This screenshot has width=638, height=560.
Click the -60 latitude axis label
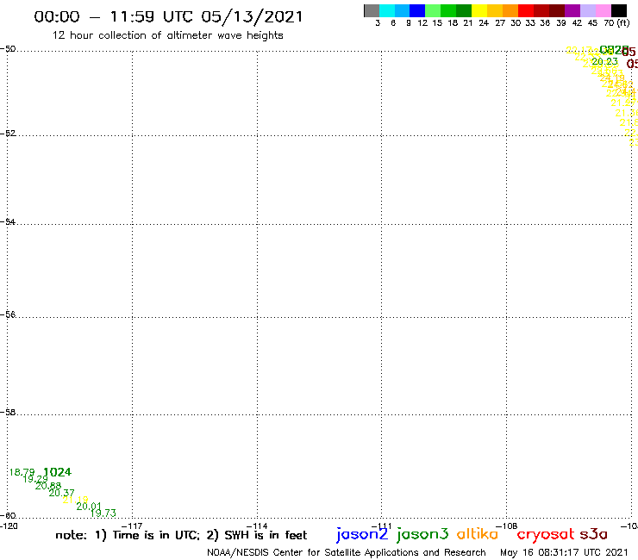click(x=8, y=516)
